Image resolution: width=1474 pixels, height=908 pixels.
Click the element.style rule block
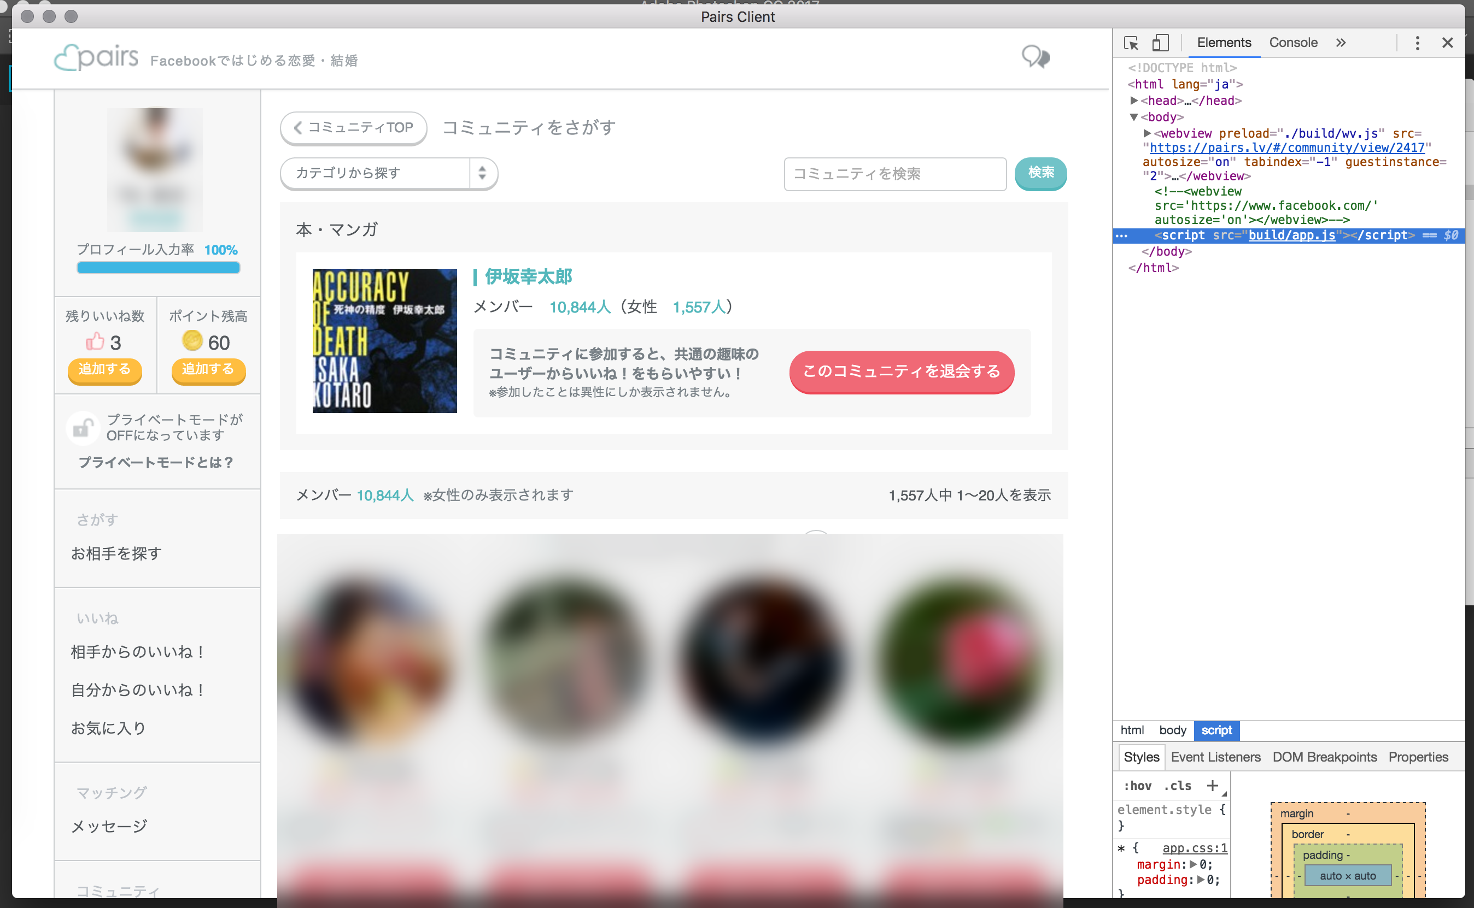point(1171,817)
